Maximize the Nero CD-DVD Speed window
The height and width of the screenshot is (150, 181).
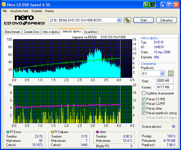click(170, 5)
